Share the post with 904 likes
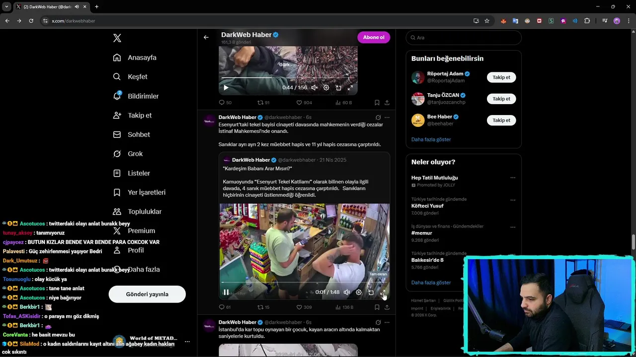 coord(387,103)
